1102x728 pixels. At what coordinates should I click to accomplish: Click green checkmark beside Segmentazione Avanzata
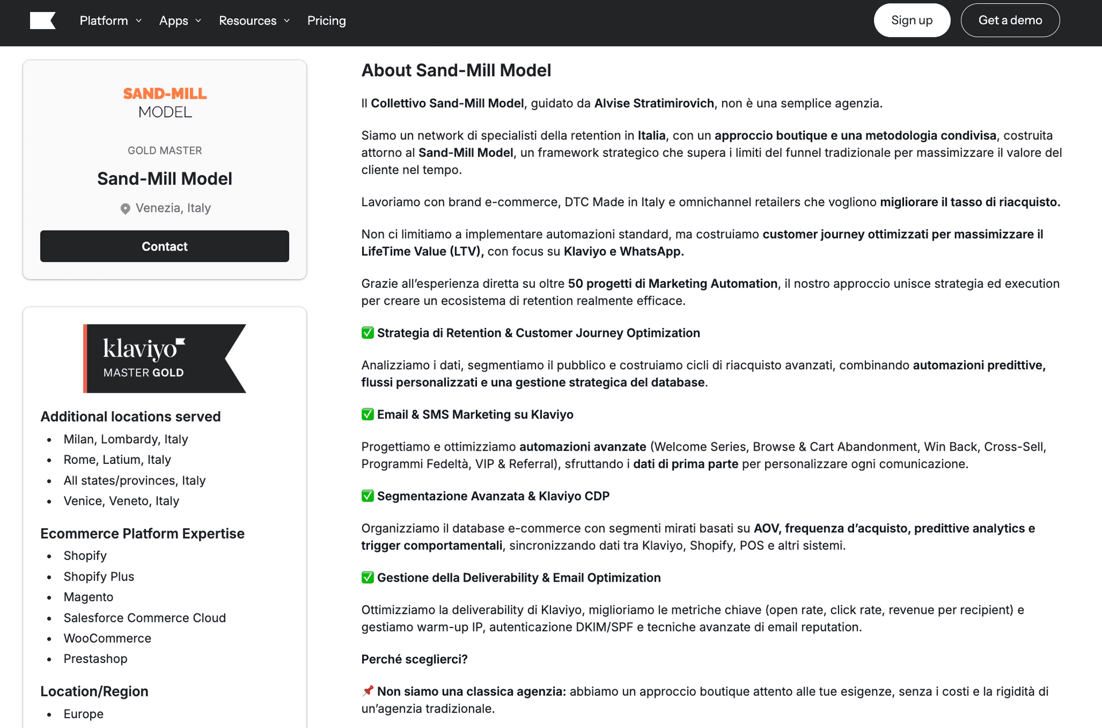[367, 496]
